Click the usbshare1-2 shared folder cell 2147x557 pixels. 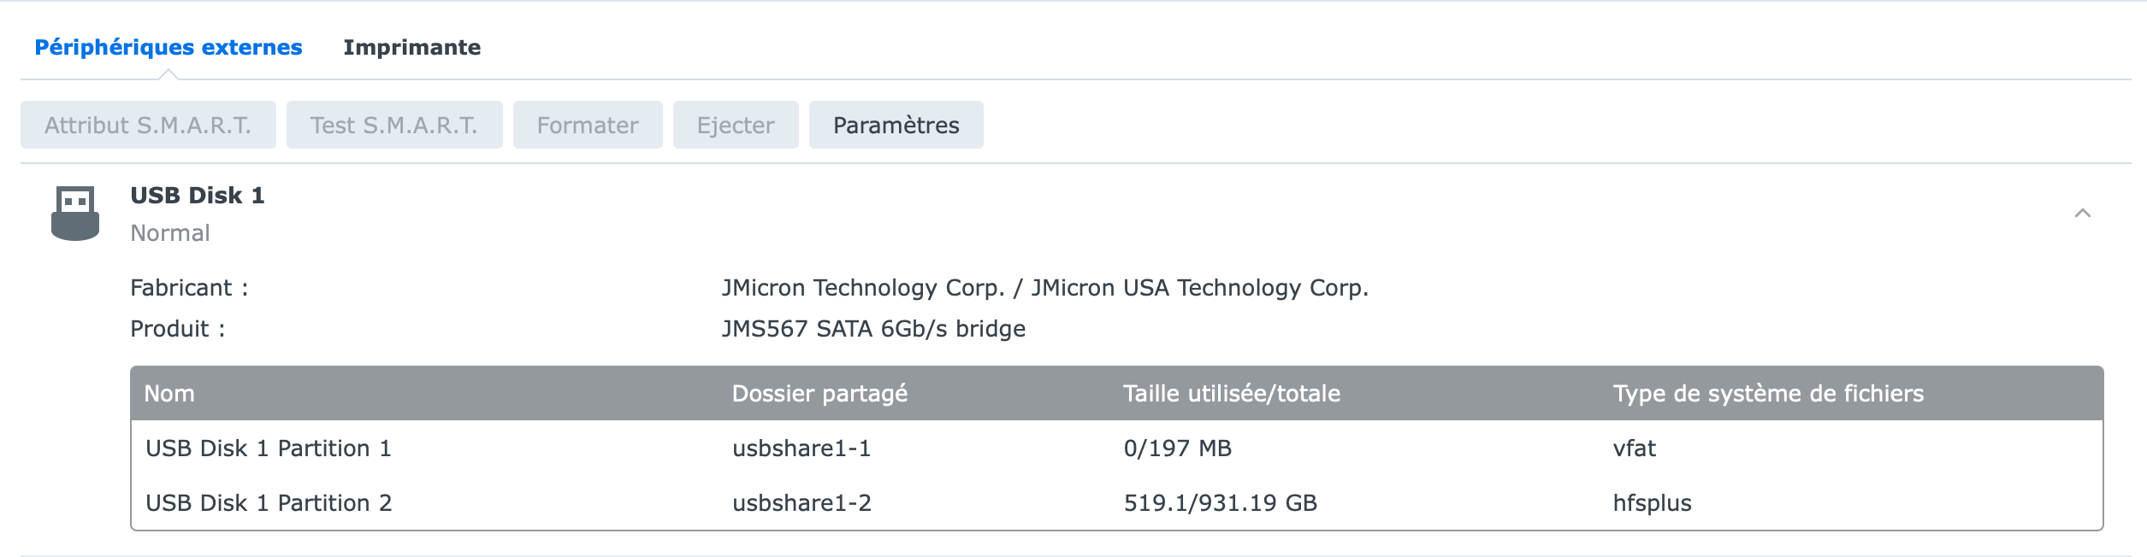coord(801,503)
